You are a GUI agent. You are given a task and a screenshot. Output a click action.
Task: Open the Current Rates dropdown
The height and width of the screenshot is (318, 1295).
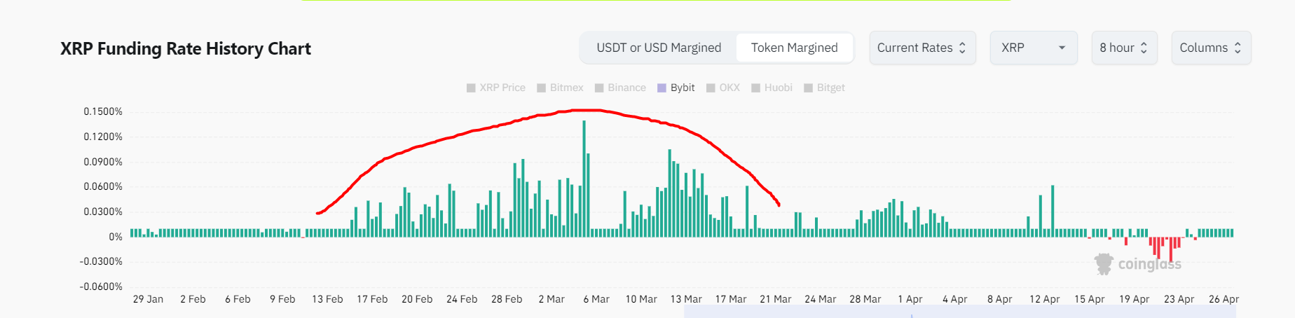coord(921,48)
